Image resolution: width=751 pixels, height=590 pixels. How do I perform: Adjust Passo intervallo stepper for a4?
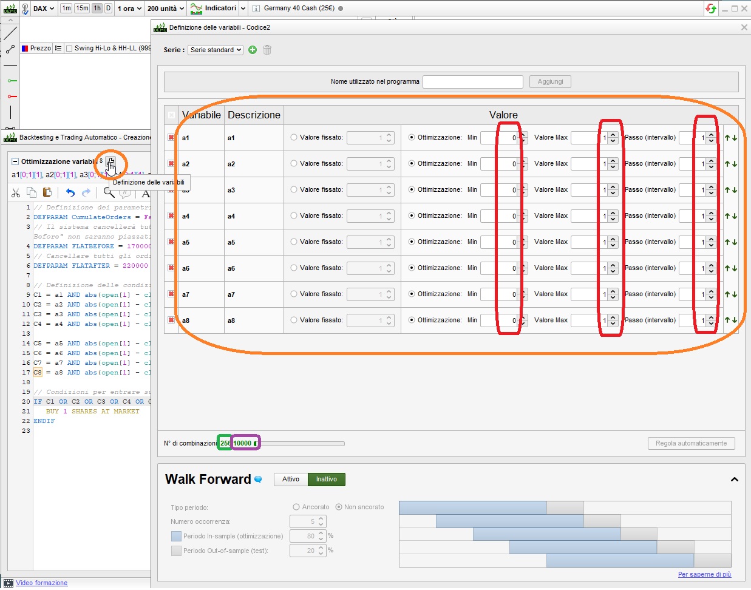click(711, 216)
